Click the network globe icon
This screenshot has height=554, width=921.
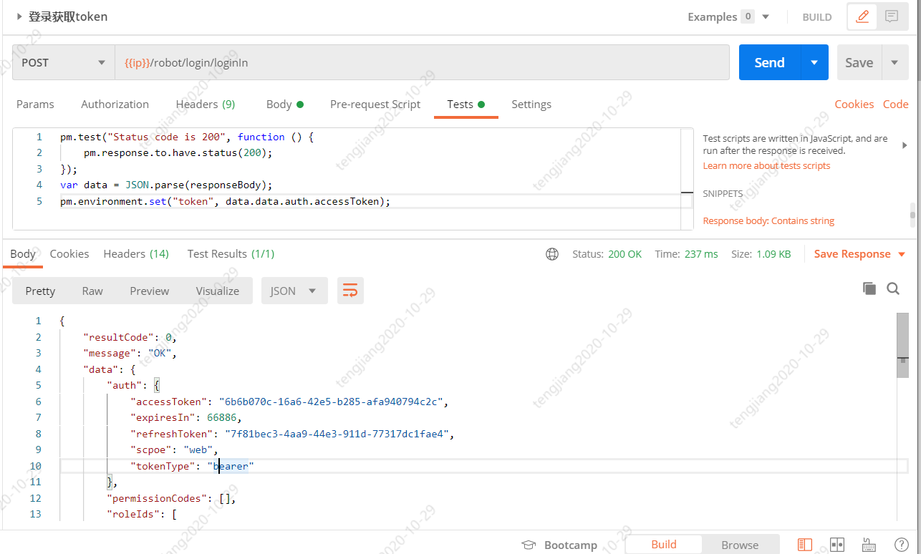coord(552,254)
